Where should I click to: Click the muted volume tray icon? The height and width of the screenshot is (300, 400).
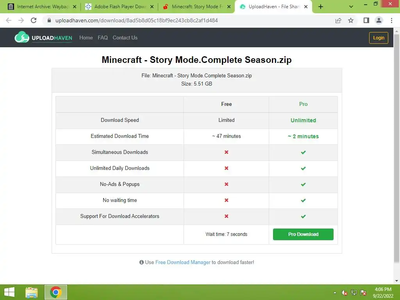click(345, 293)
